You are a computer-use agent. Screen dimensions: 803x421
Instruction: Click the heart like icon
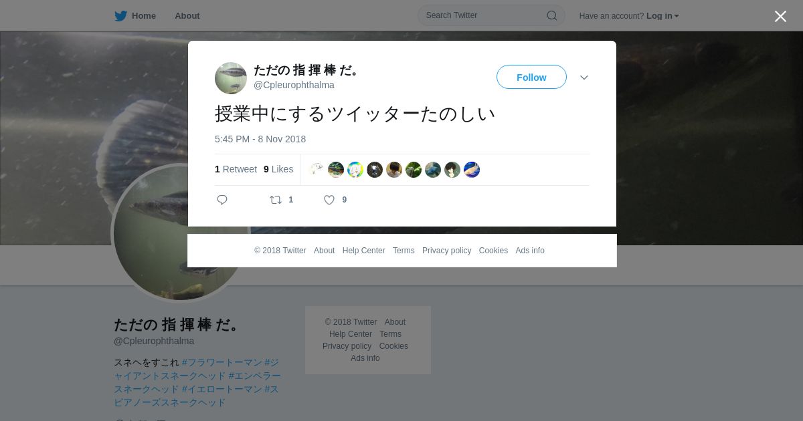pos(329,200)
